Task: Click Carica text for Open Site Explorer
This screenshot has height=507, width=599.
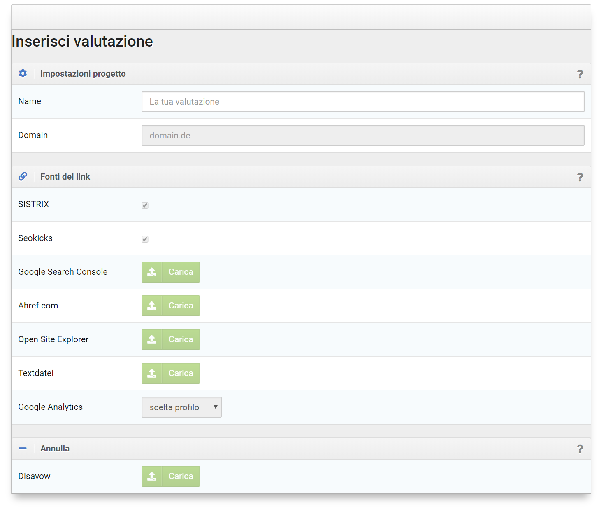Action: [181, 339]
